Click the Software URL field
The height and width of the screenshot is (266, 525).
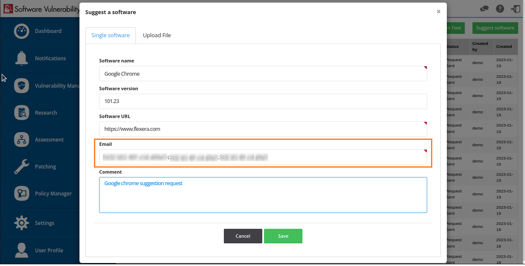pyautogui.click(x=263, y=129)
